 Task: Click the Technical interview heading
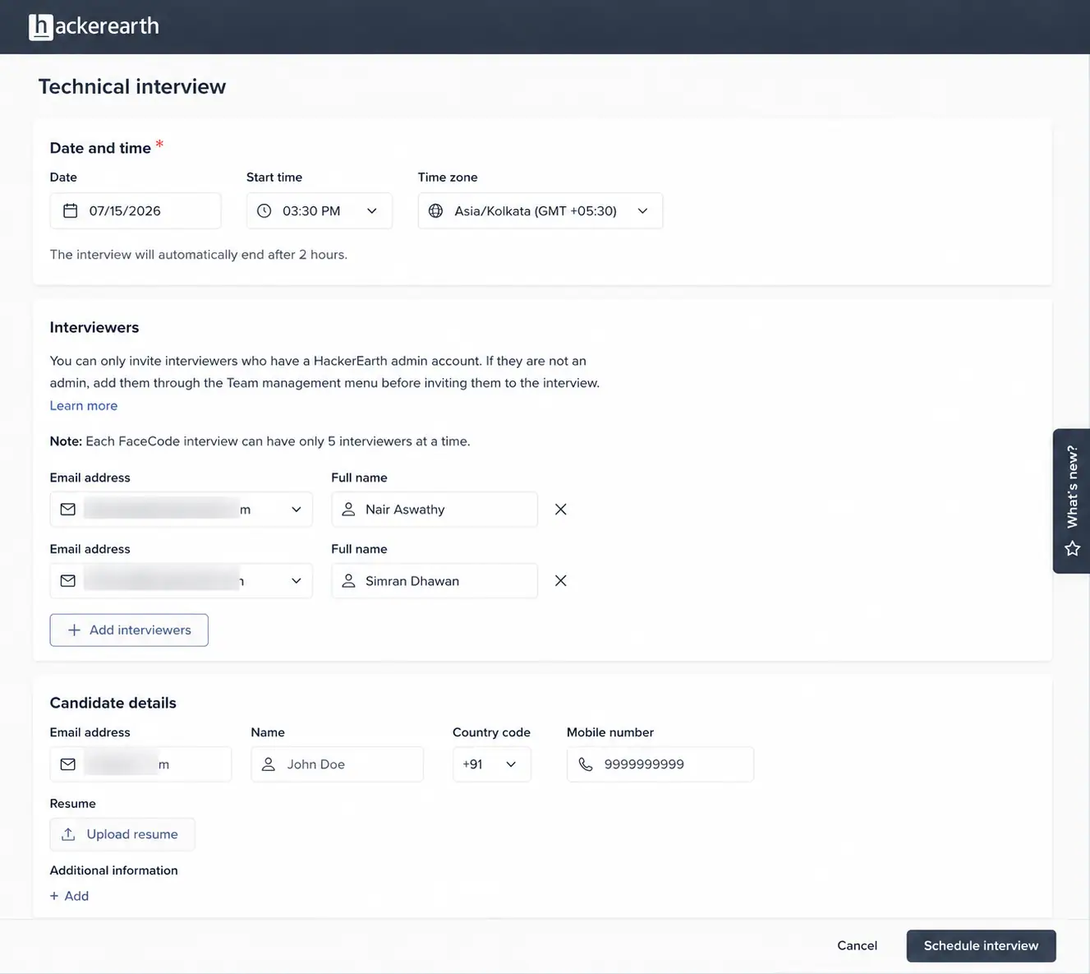pyautogui.click(x=132, y=87)
